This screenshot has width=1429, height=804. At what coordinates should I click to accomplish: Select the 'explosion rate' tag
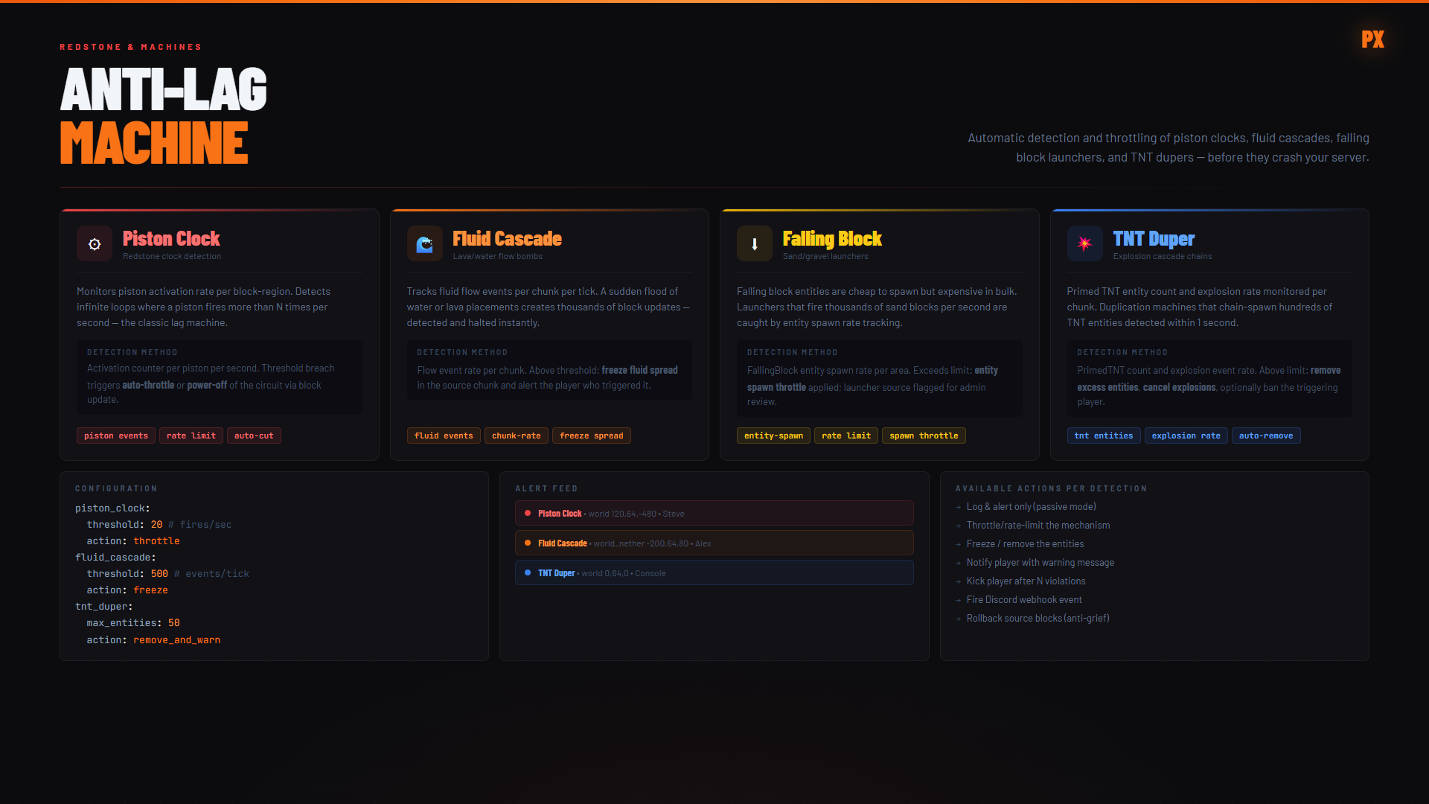(1186, 435)
